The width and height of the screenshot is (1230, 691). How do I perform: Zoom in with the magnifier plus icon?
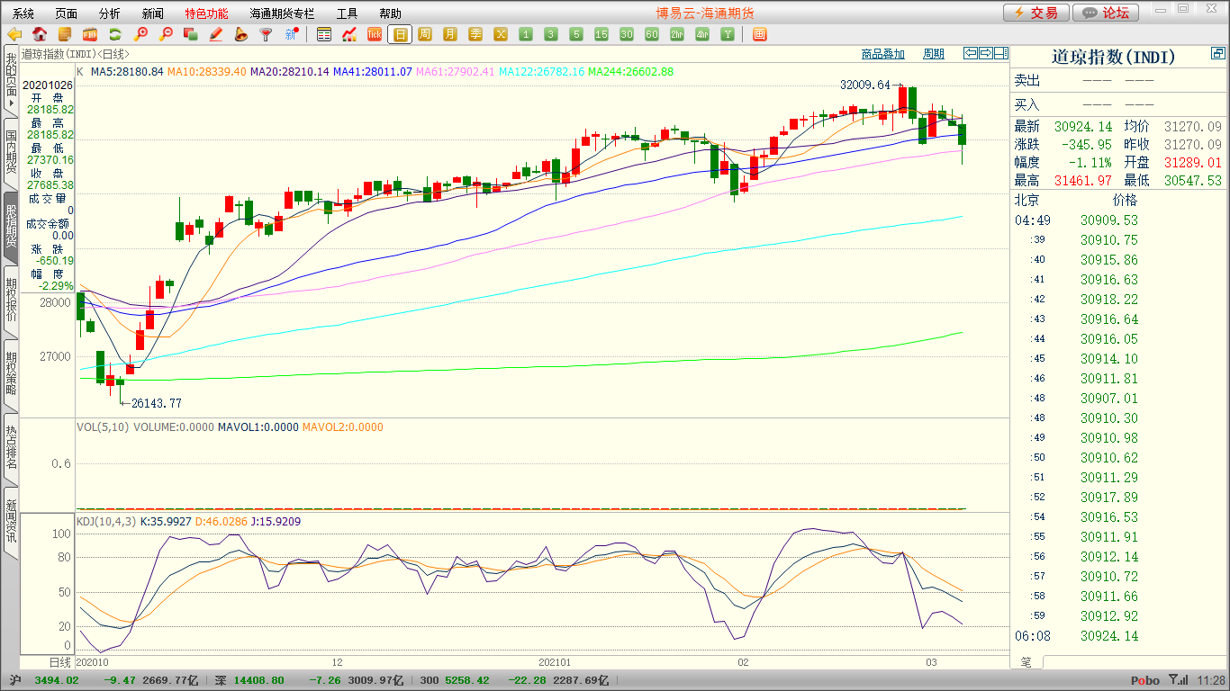pyautogui.click(x=140, y=34)
